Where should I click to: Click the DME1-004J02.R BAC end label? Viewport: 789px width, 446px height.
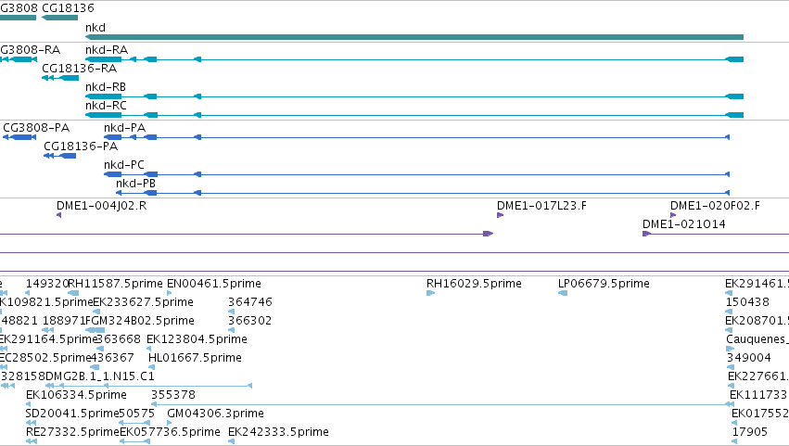click(102, 206)
